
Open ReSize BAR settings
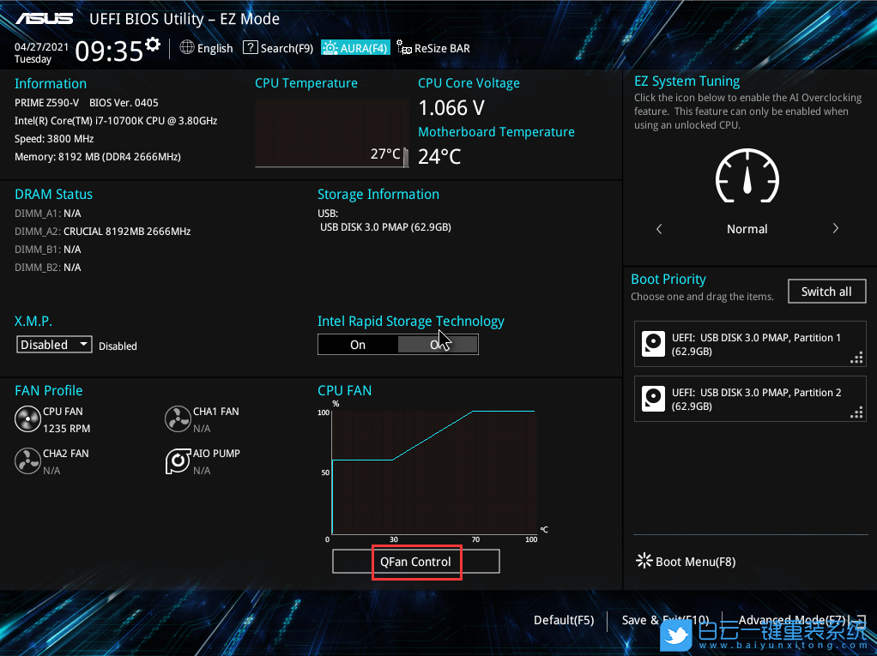[x=433, y=49]
